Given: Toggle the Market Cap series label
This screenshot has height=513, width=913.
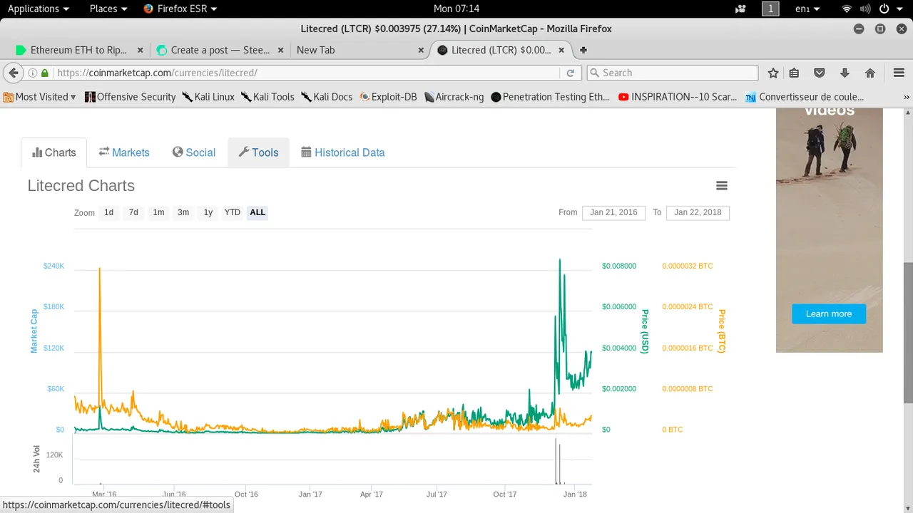Looking at the screenshot, I should click(34, 331).
